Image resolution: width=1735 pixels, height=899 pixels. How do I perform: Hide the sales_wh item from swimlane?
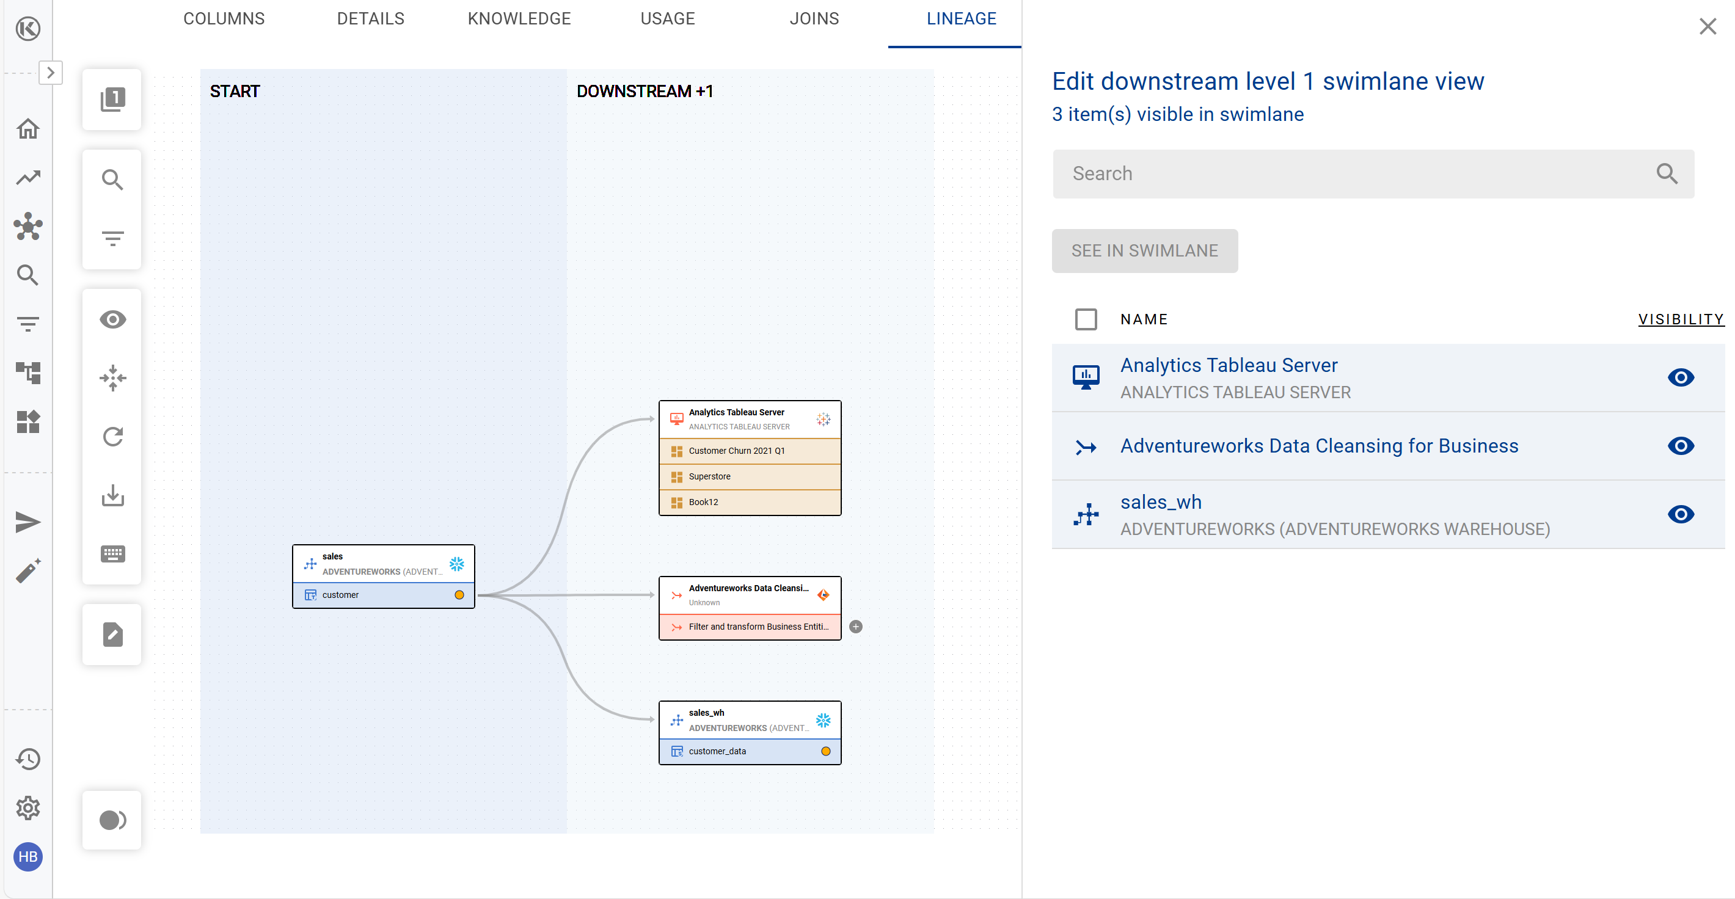coord(1680,514)
